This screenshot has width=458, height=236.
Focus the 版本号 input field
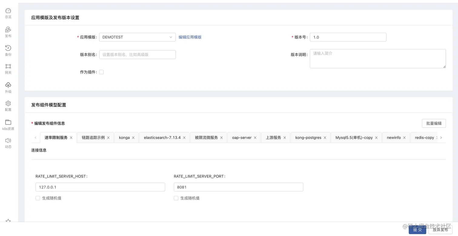[x=348, y=37]
